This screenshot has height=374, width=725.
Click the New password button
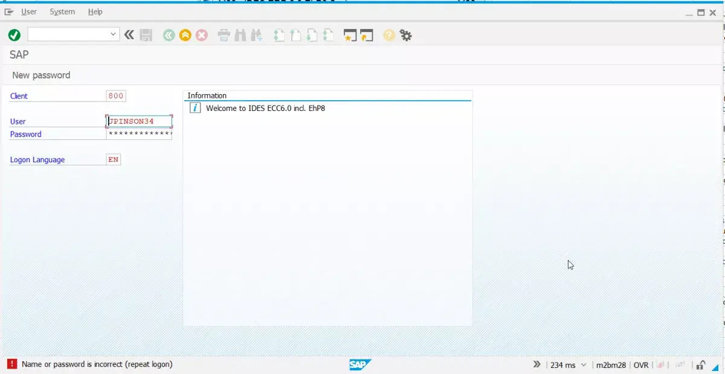pyautogui.click(x=41, y=75)
